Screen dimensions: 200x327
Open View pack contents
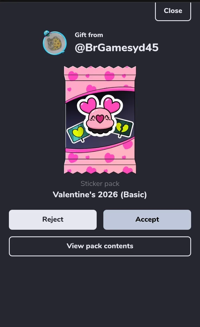[100, 246]
